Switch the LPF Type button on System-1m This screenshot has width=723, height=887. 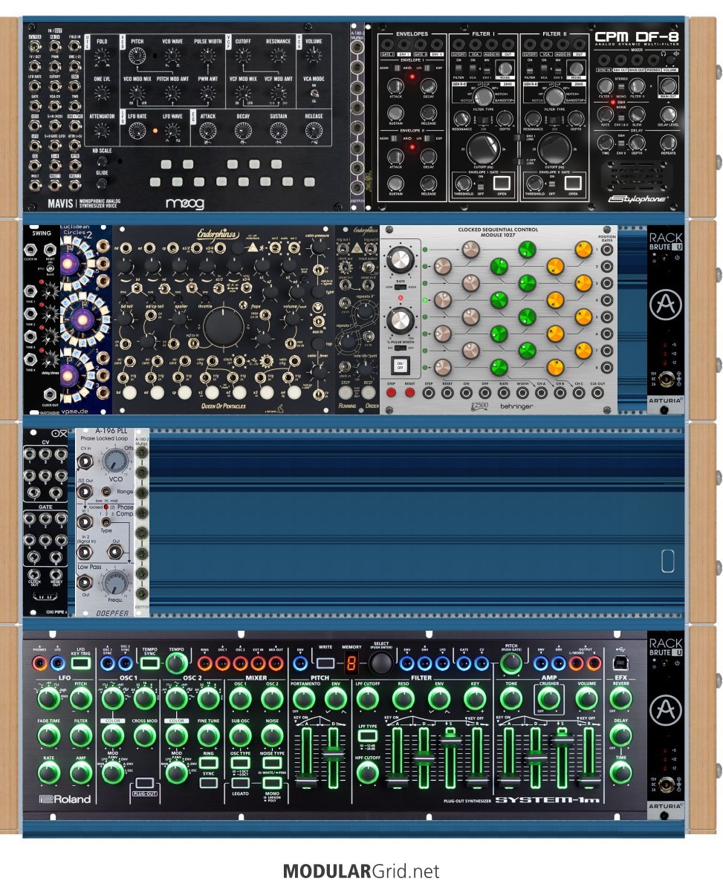pos(367,736)
